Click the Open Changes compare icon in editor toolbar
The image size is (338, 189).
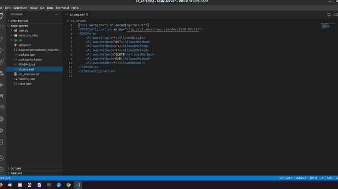click(x=329, y=15)
